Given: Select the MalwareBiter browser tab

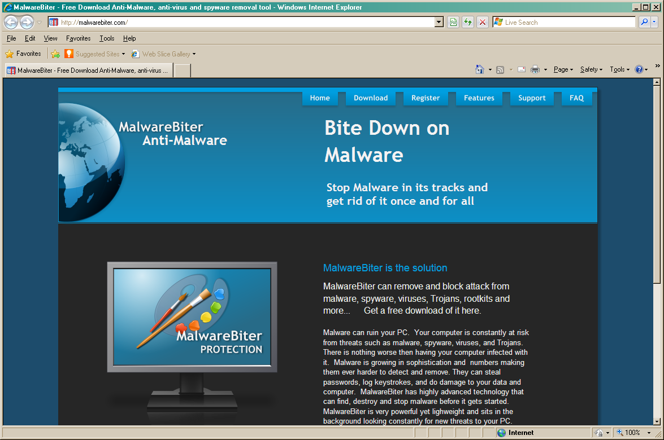Looking at the screenshot, I should tap(89, 70).
